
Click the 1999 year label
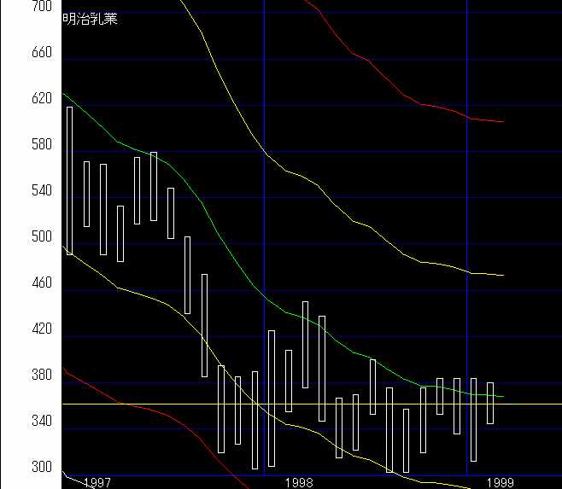point(501,483)
